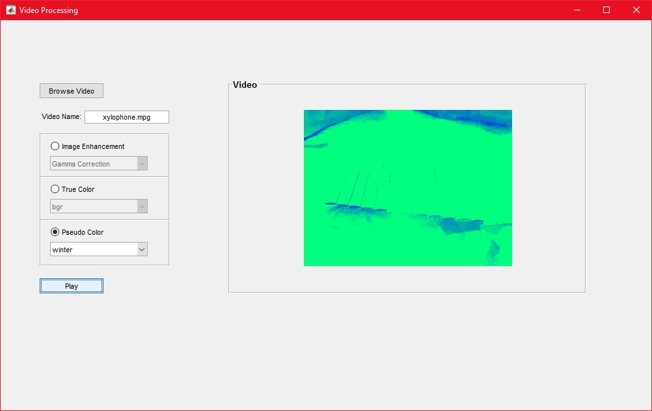Click the Browse Video button
Viewport: 652px width, 411px height.
click(72, 91)
